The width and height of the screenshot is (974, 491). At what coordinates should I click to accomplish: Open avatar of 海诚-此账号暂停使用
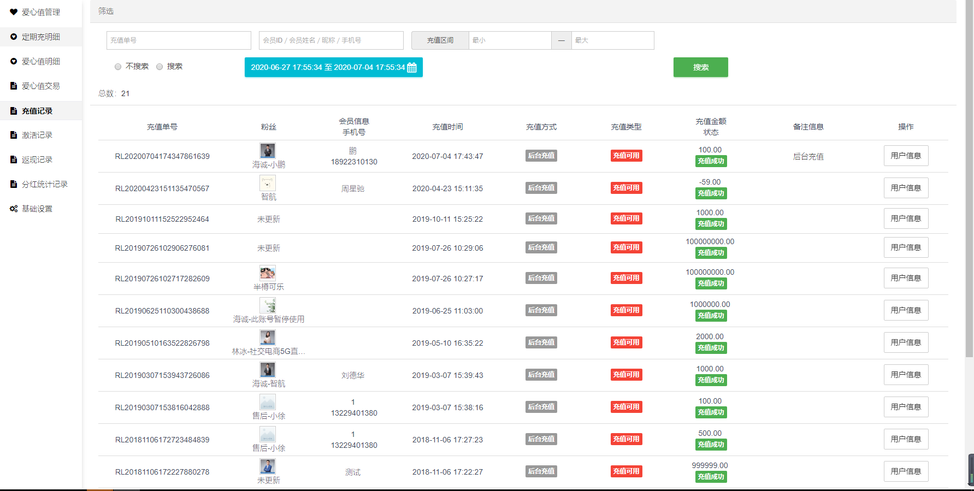[x=268, y=305]
